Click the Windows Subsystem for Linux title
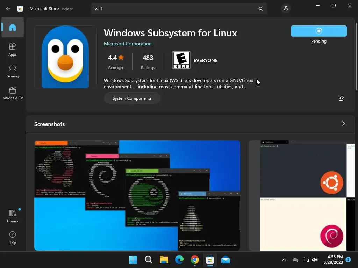The image size is (358, 268). 170,33
